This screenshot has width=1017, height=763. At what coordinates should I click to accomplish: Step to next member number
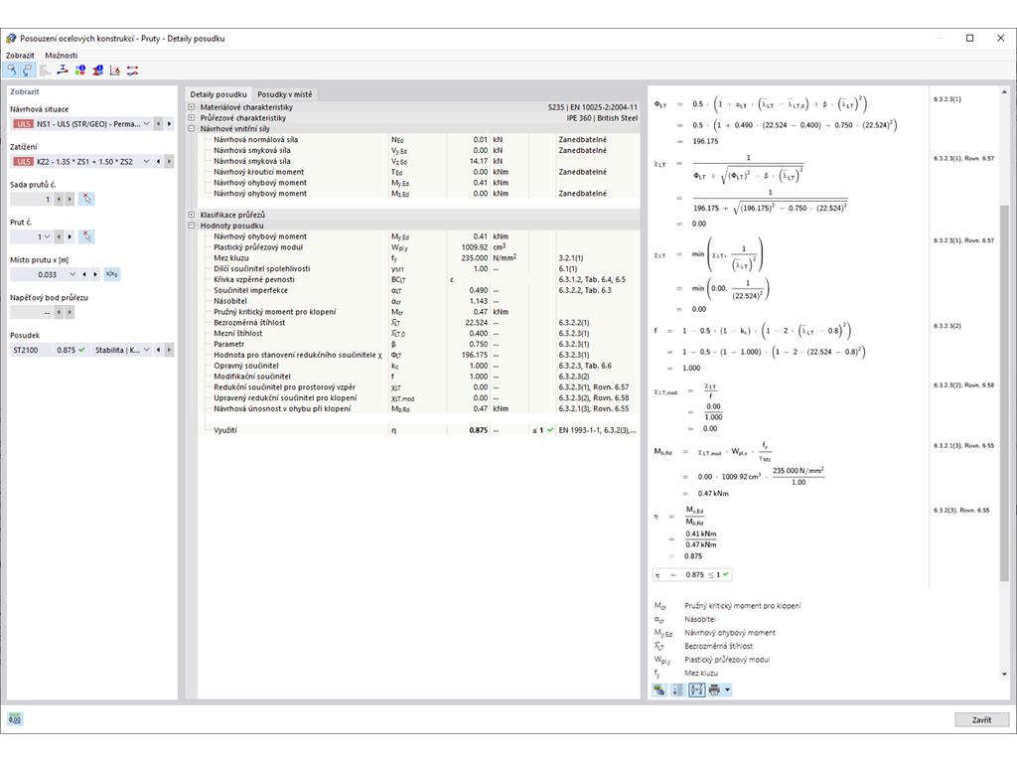tap(70, 236)
